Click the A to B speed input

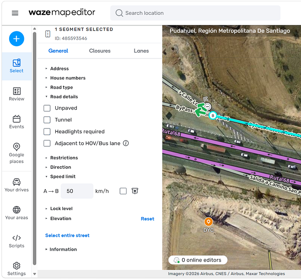(77, 191)
